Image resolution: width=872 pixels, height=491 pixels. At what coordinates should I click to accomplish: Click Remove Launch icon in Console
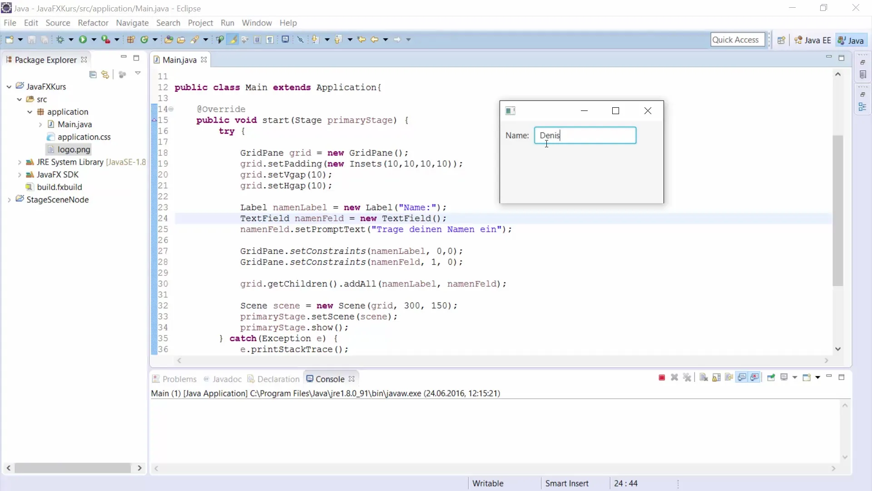tap(674, 377)
